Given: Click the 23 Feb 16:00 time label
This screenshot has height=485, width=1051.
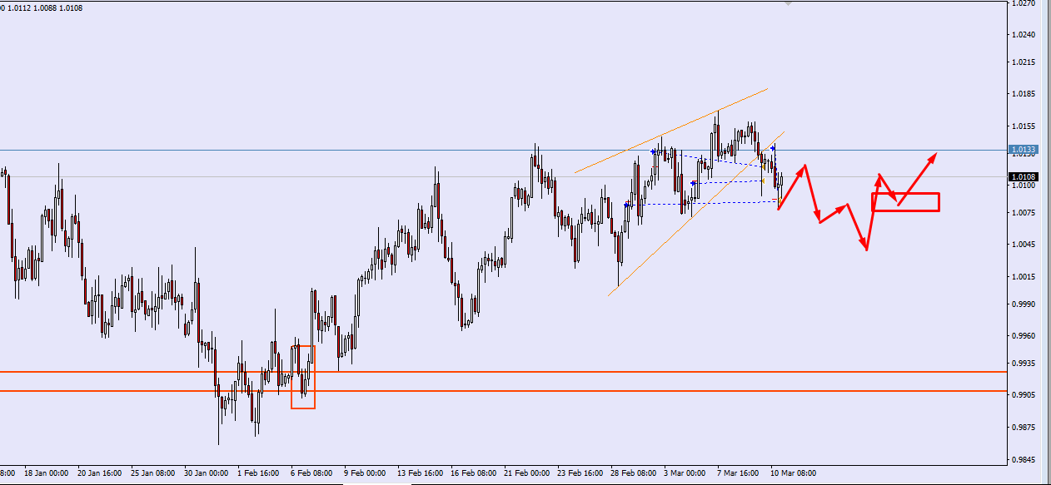Looking at the screenshot, I should [x=580, y=473].
